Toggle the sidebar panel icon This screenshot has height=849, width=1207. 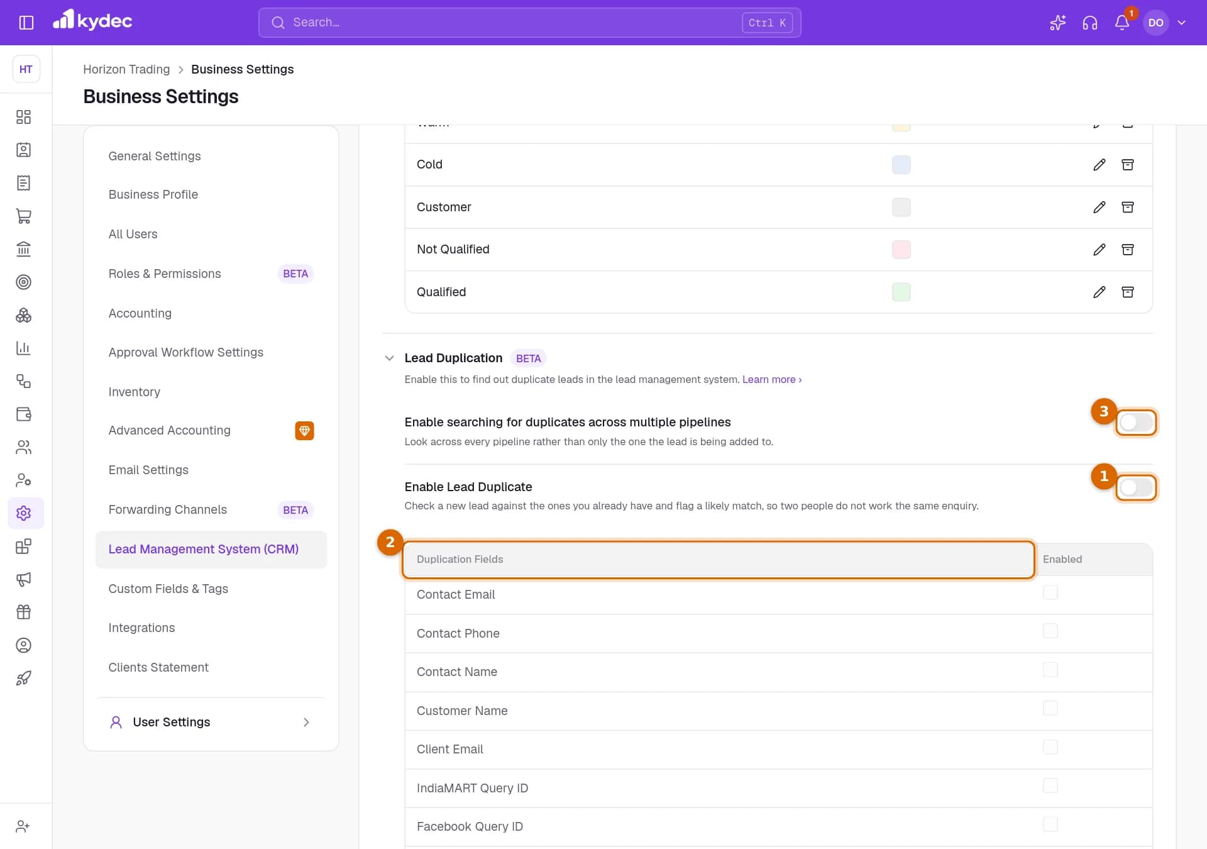click(x=26, y=23)
